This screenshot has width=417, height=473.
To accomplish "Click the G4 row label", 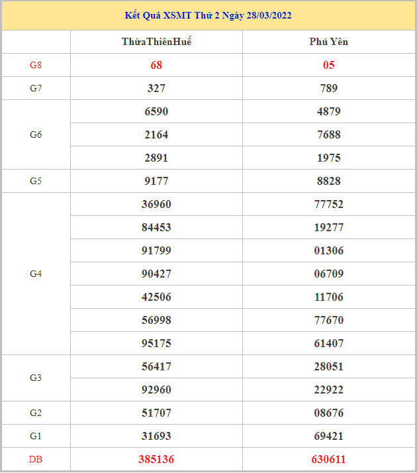I will pyautogui.click(x=36, y=274).
